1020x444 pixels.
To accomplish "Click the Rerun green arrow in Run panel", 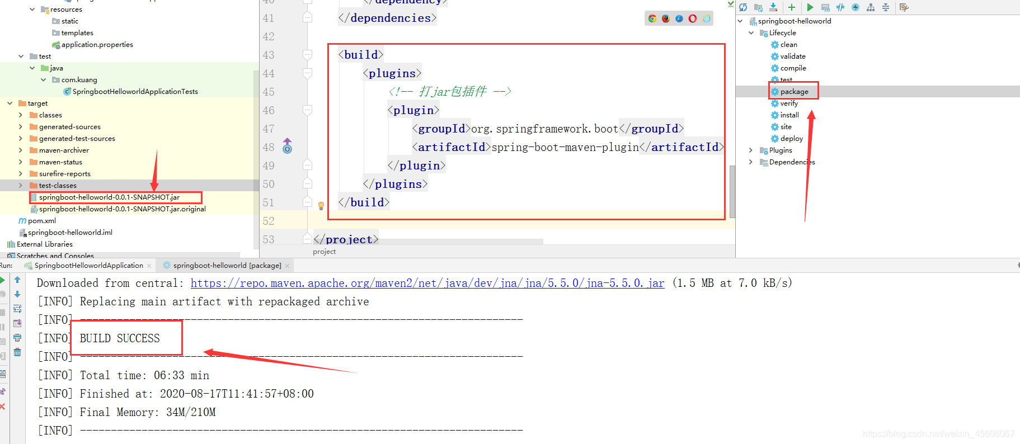I will click(x=3, y=280).
